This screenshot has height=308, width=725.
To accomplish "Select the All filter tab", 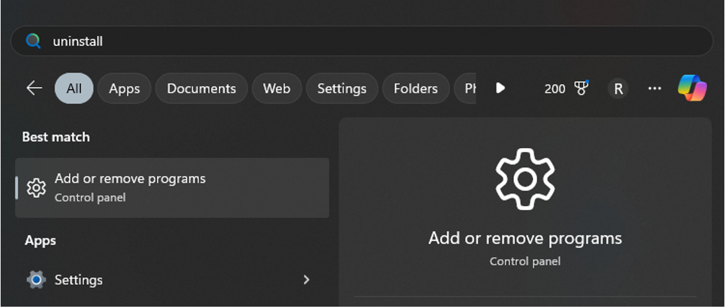I will 74,88.
